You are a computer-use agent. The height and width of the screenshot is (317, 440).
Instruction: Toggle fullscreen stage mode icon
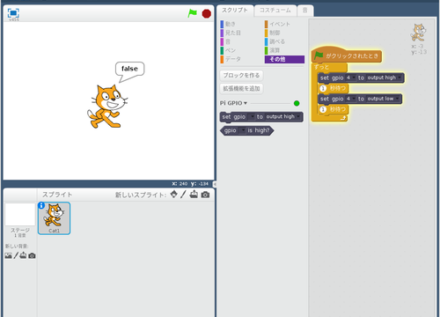tap(13, 13)
